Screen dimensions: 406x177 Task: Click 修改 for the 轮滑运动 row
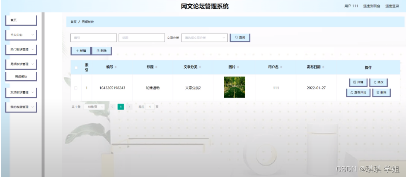click(x=378, y=82)
